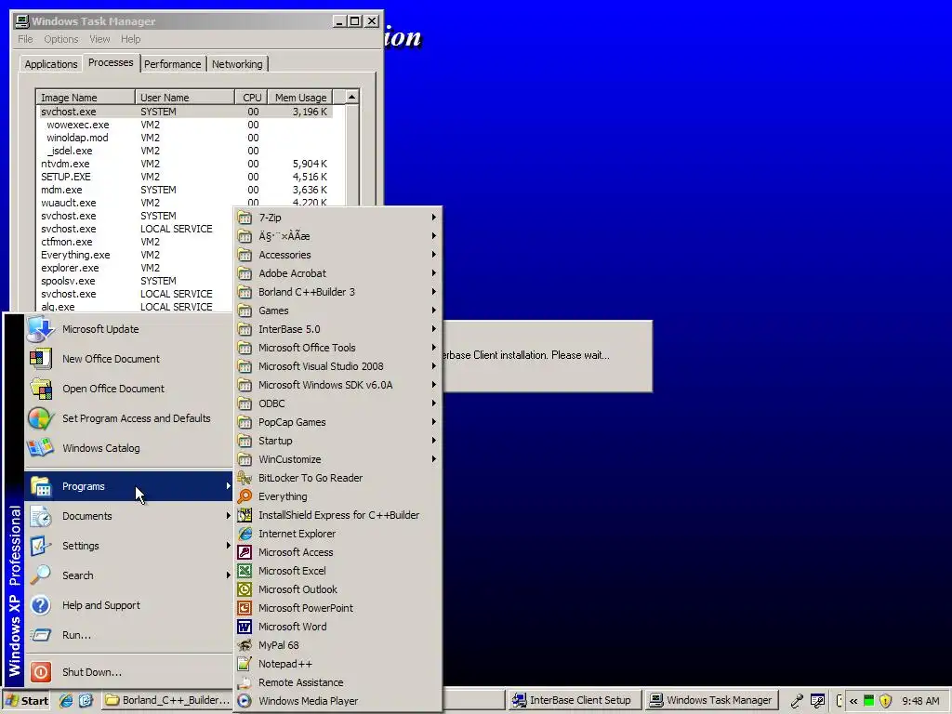The width and height of the screenshot is (952, 714).
Task: Open the Documents submenu in Start menu
Action: click(x=128, y=516)
